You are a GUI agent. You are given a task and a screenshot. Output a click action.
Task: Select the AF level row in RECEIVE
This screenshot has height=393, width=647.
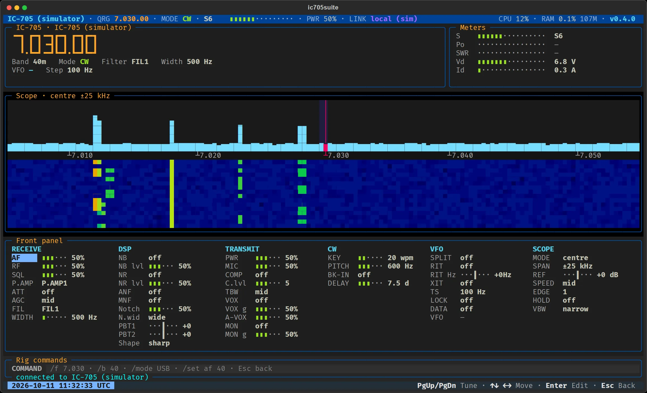point(48,258)
